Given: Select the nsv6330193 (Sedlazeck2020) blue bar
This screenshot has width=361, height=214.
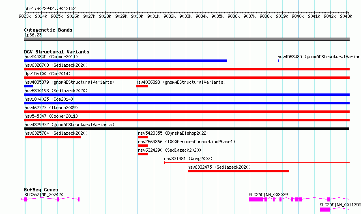Looking at the screenshot, I should [187, 95].
